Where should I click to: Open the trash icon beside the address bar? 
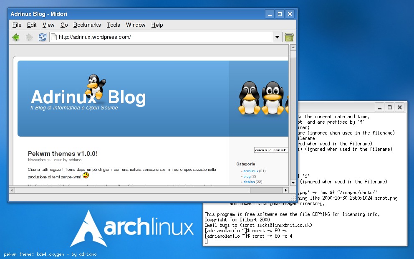pyautogui.click(x=289, y=37)
